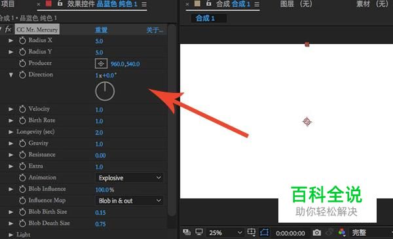393x239 pixels.
Task: Expand the Birth Rate property
Action: click(x=10, y=120)
